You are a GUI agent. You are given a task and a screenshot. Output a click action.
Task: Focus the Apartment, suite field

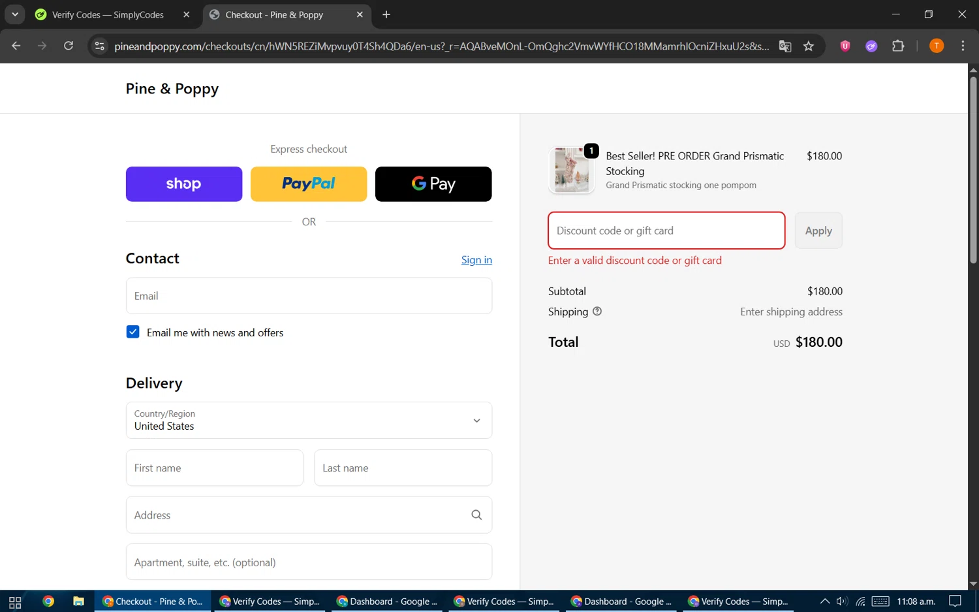click(309, 562)
